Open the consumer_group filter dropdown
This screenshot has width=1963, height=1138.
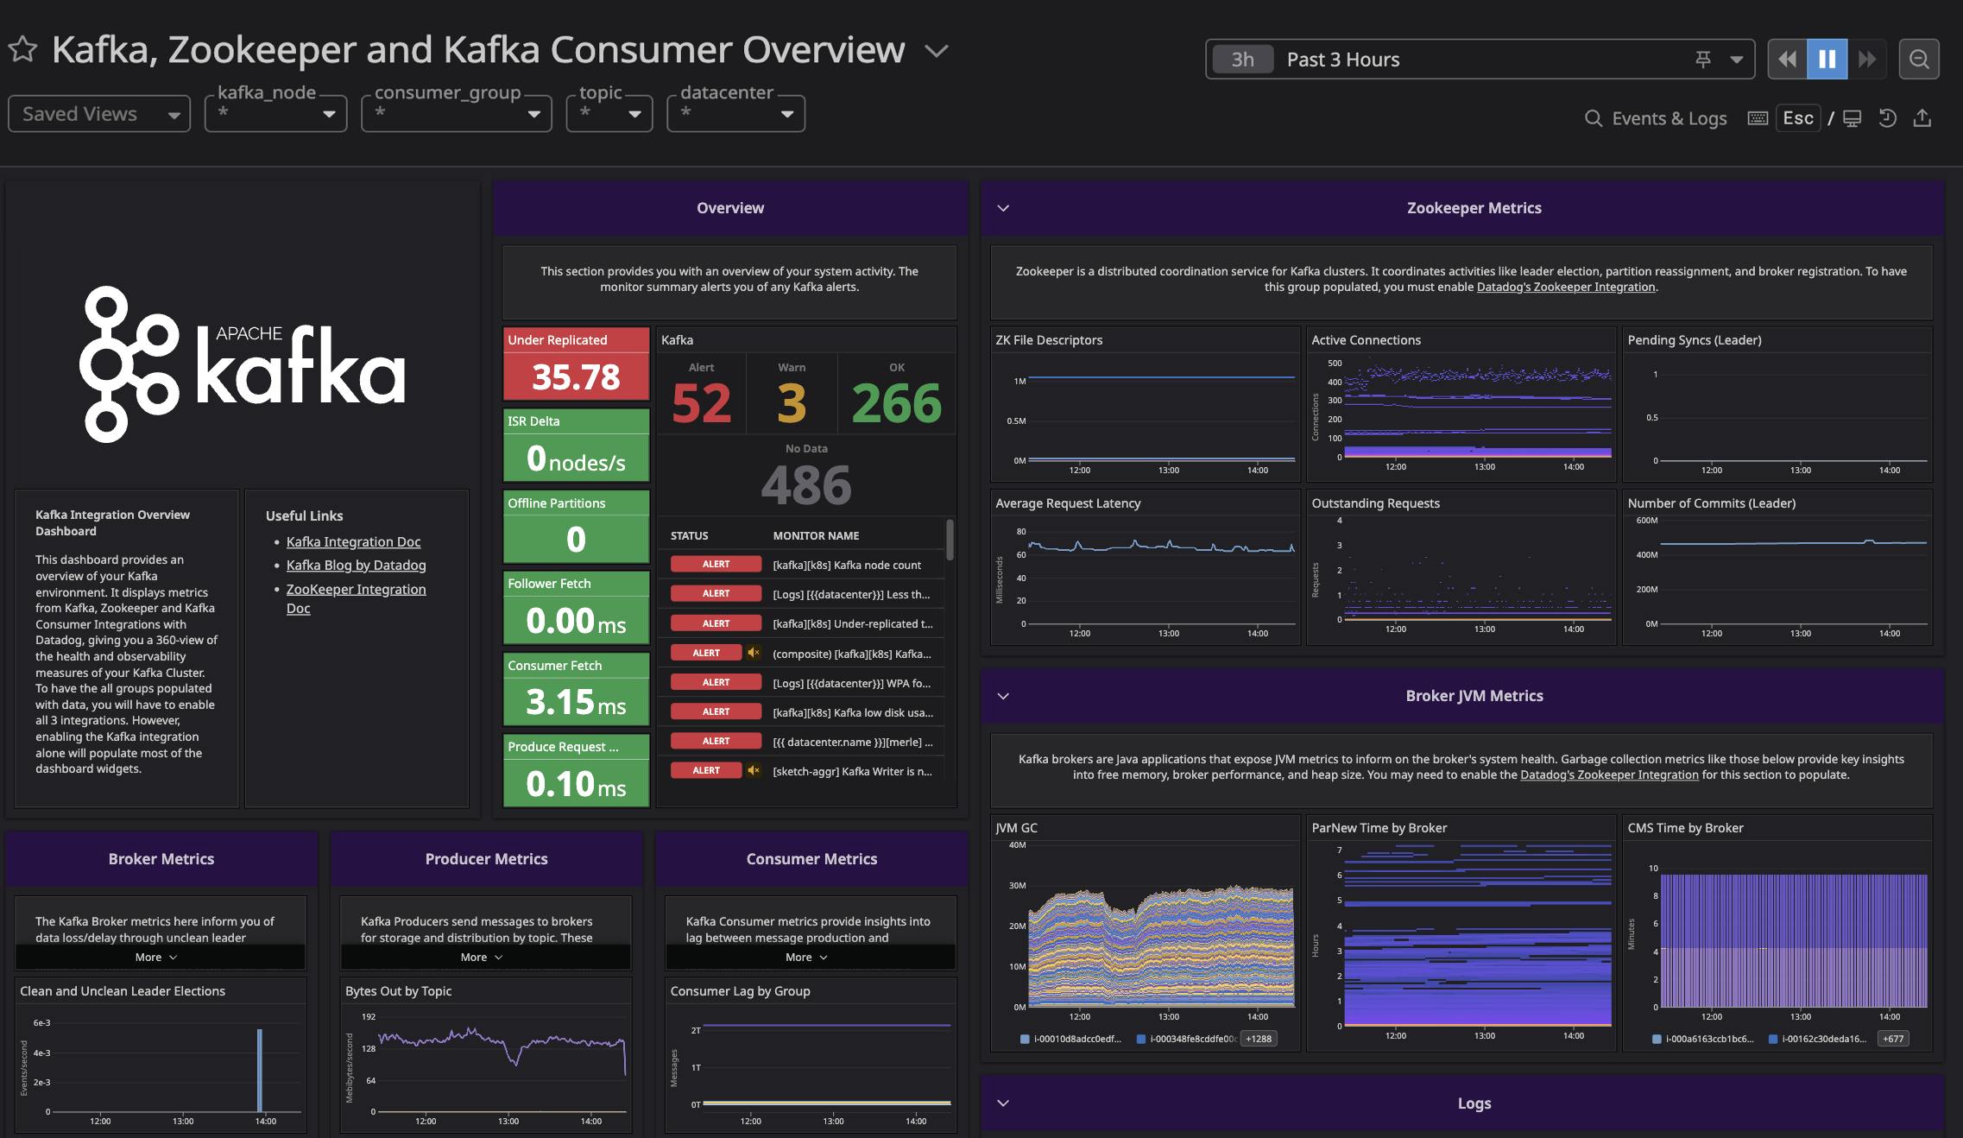pos(456,114)
